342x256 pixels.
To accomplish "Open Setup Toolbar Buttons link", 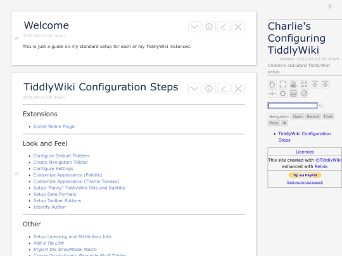I will (57, 201).
